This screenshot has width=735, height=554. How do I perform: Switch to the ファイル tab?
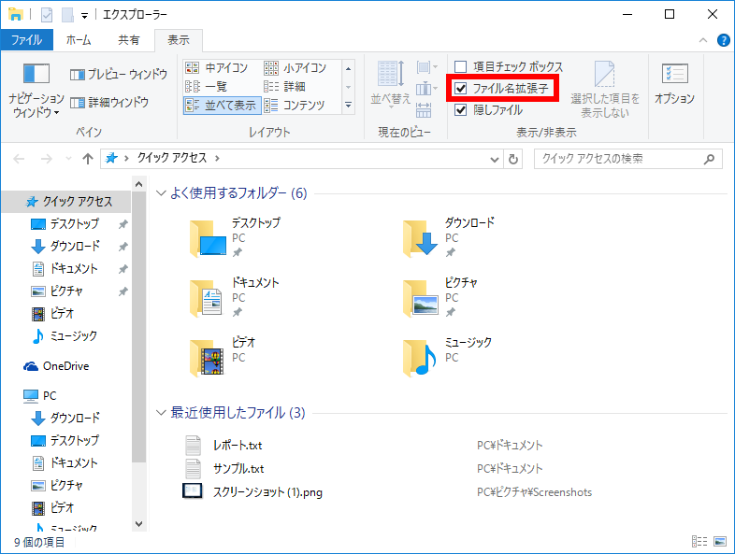pyautogui.click(x=27, y=40)
